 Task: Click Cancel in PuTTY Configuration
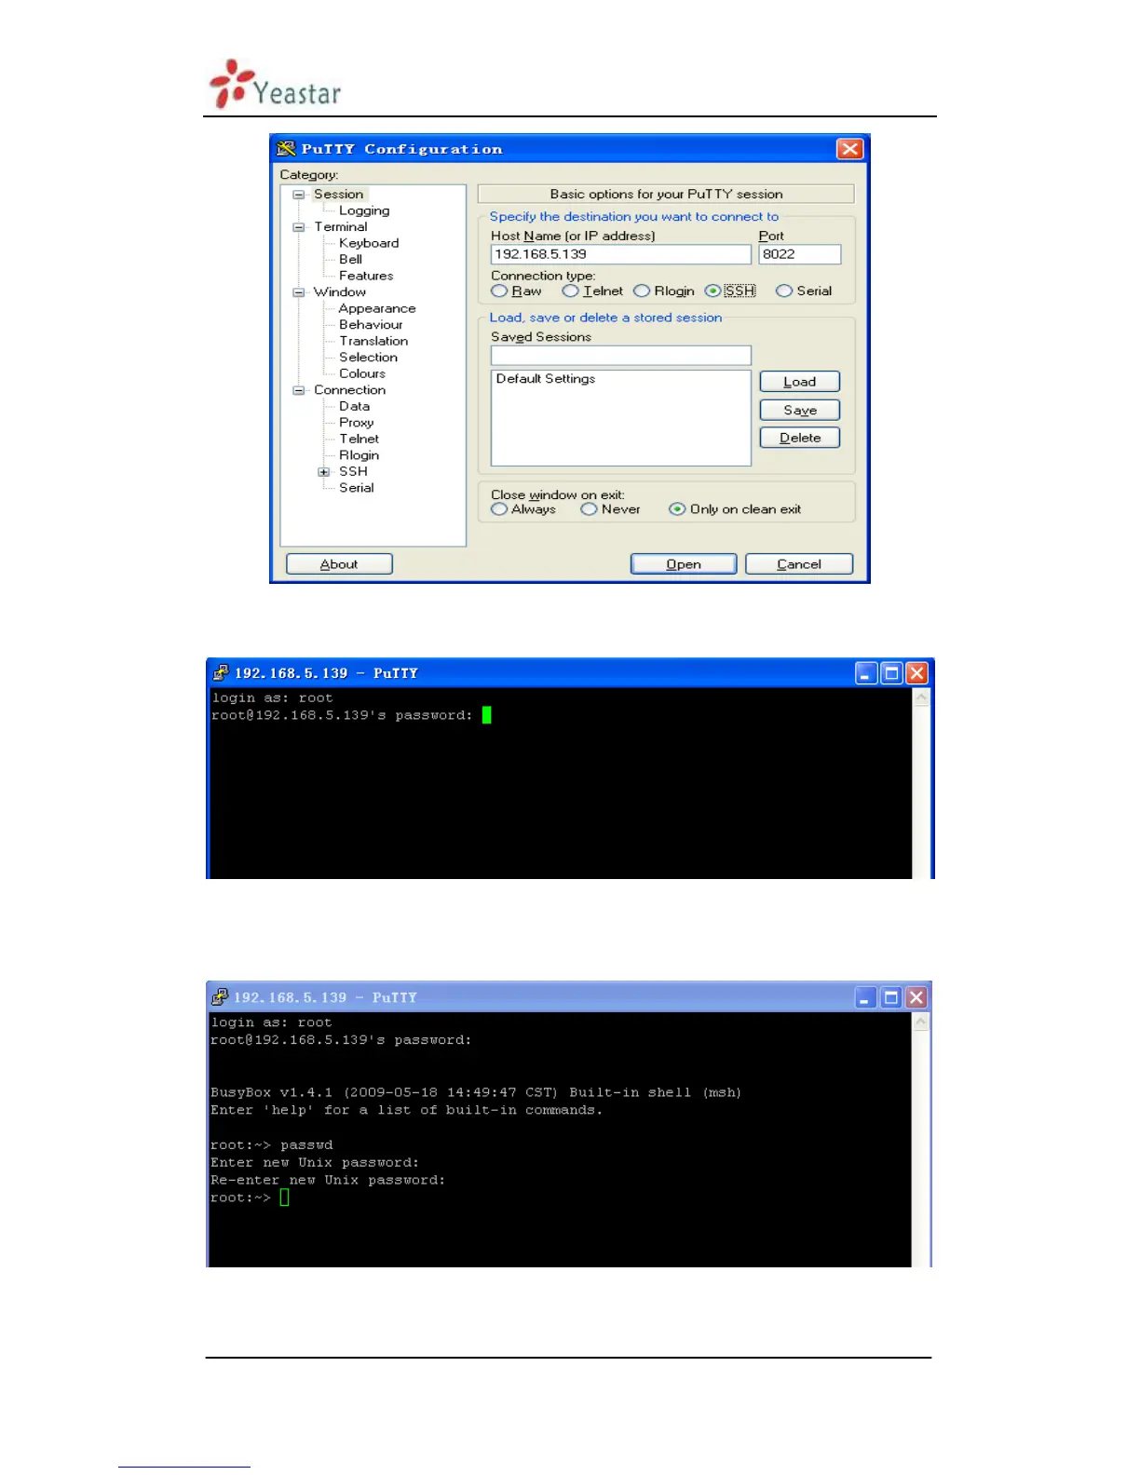click(799, 564)
